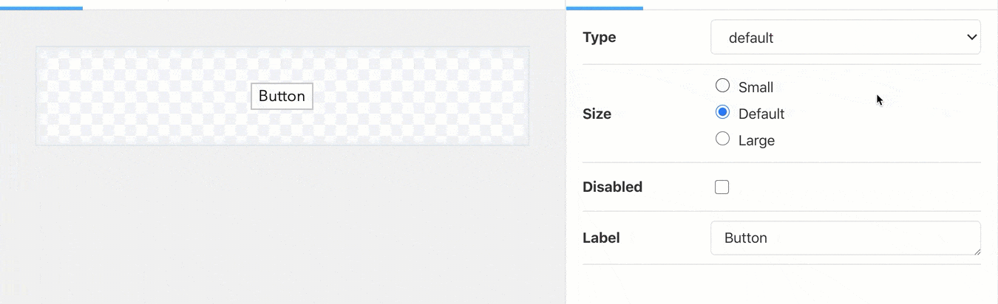Viewport: 998px width, 304px height.
Task: Open the Type dropdown showing default
Action: click(x=845, y=38)
